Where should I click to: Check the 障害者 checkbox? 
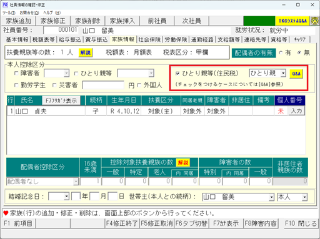(16, 74)
